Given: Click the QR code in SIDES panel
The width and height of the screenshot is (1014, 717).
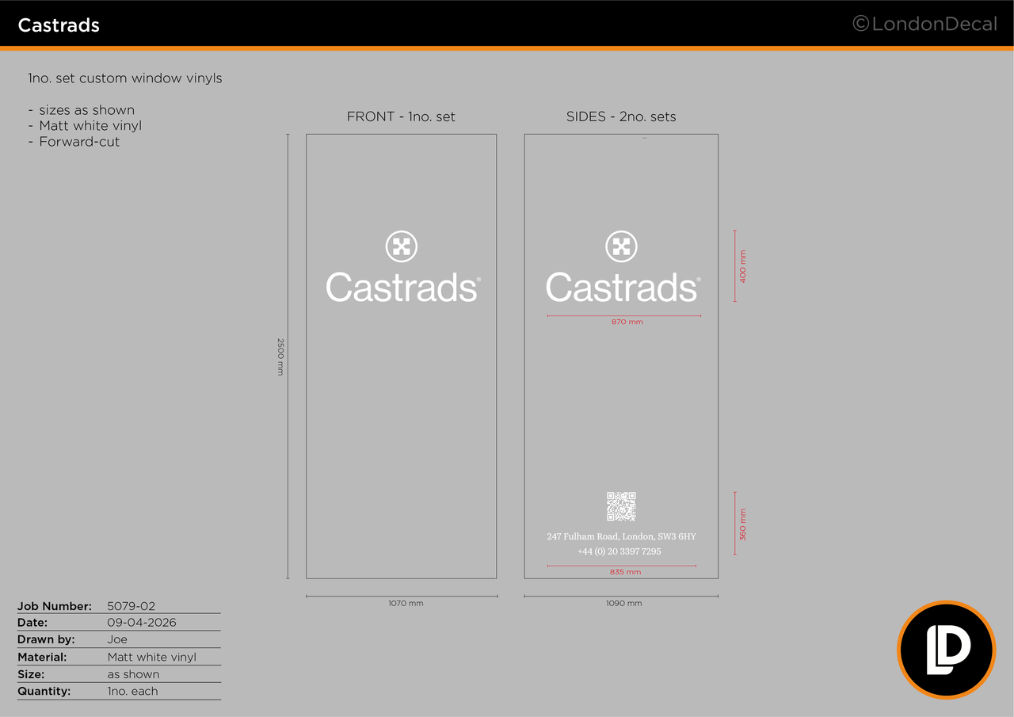Looking at the screenshot, I should point(621,506).
